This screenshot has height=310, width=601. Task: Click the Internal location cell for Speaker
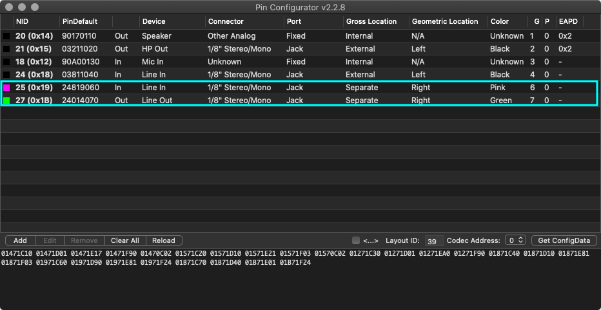click(359, 36)
